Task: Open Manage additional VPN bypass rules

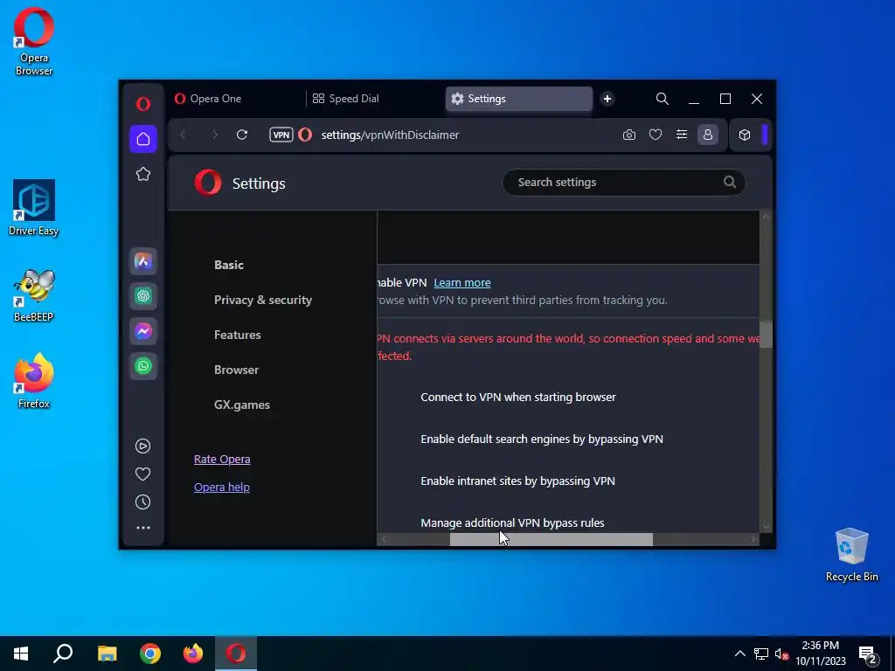Action: point(512,522)
